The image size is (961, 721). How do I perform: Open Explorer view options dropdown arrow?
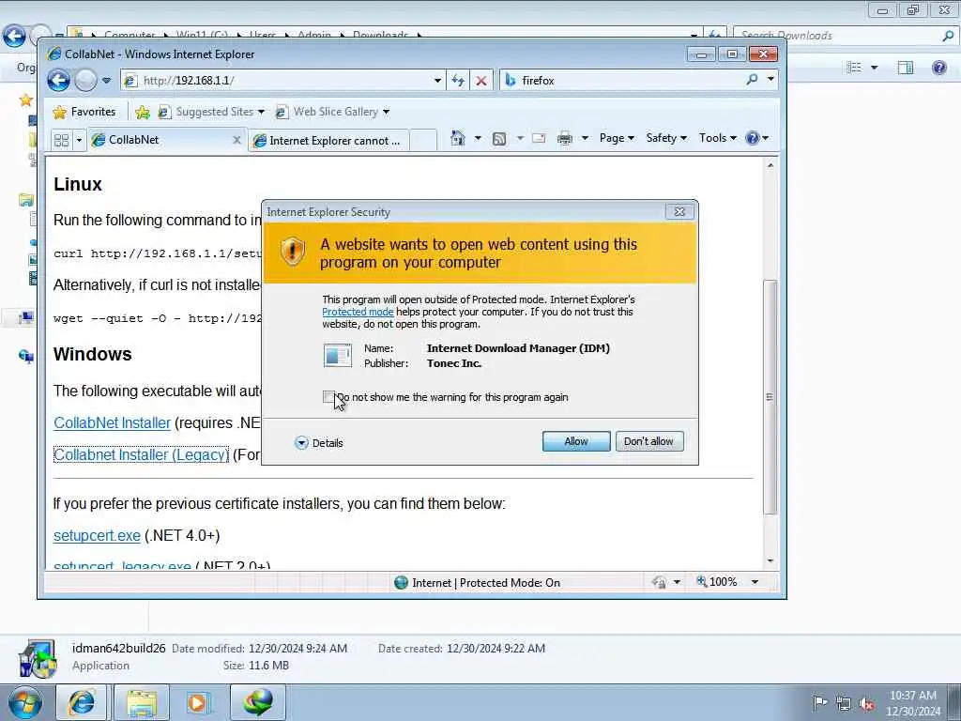click(x=875, y=68)
